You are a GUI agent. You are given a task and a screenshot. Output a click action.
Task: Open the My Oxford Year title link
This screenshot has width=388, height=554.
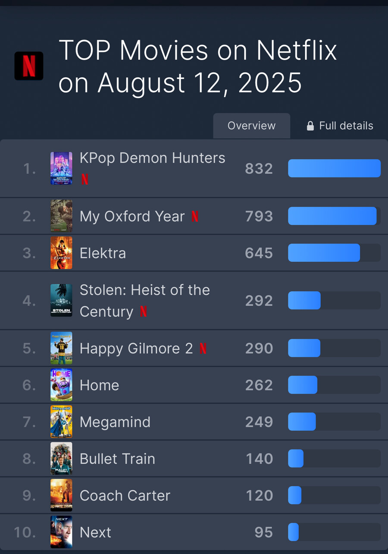coord(132,216)
